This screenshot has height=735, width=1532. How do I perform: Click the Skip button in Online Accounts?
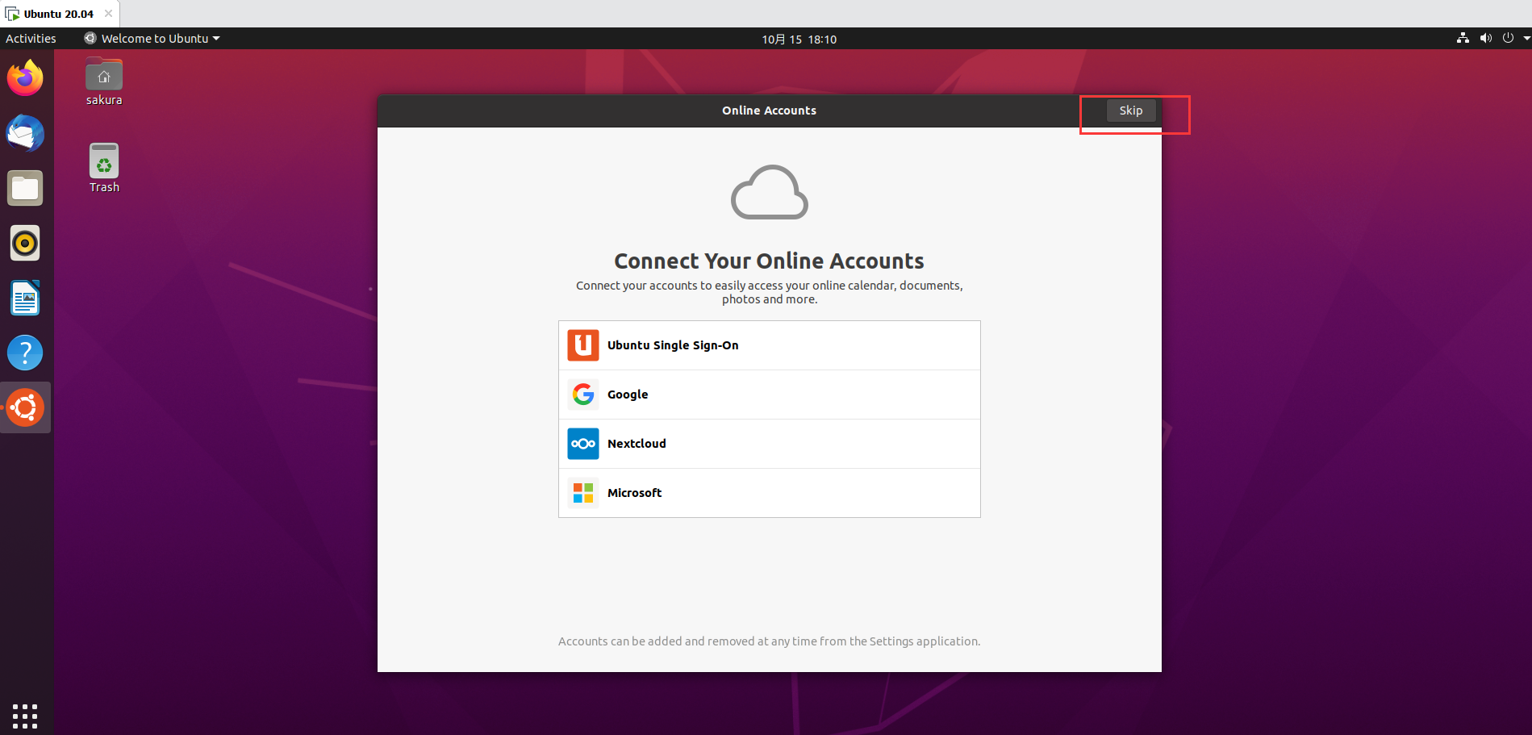point(1130,111)
